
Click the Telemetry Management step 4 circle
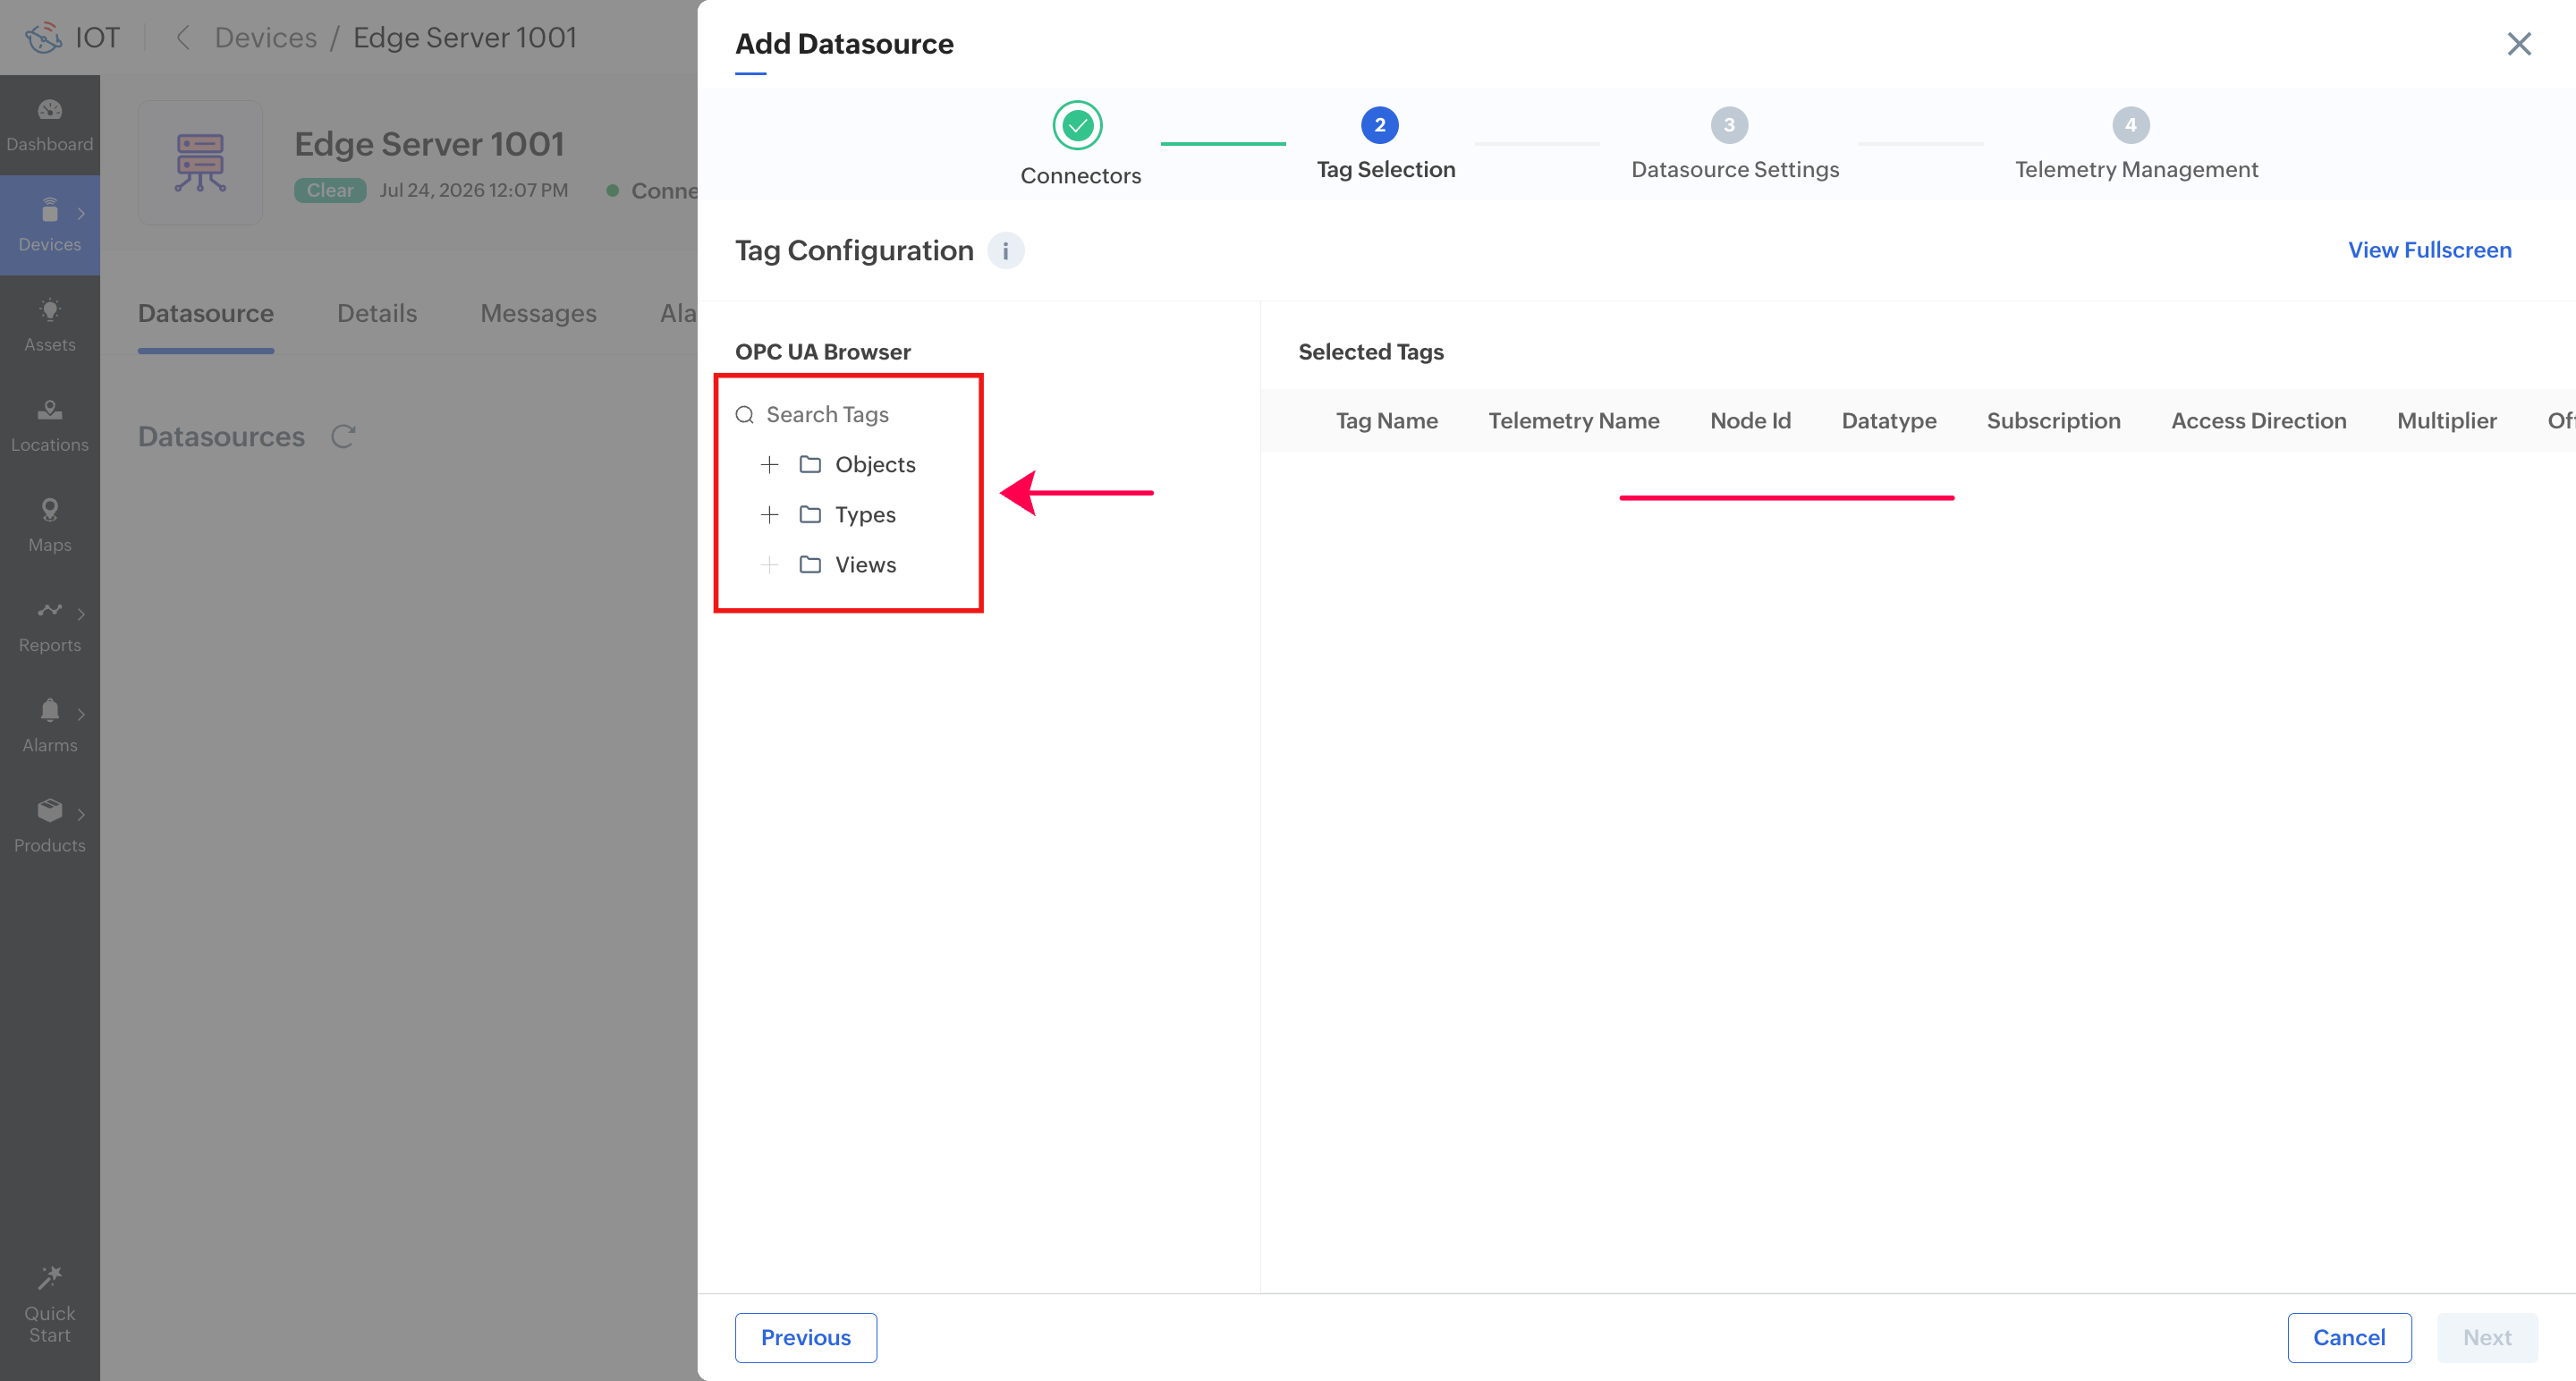click(2131, 125)
